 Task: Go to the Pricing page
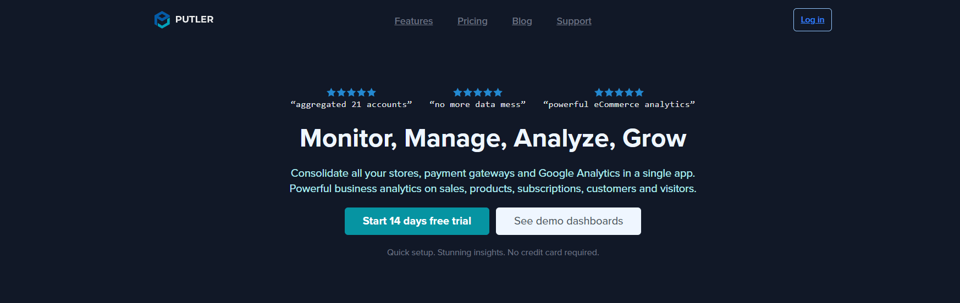coord(472,21)
